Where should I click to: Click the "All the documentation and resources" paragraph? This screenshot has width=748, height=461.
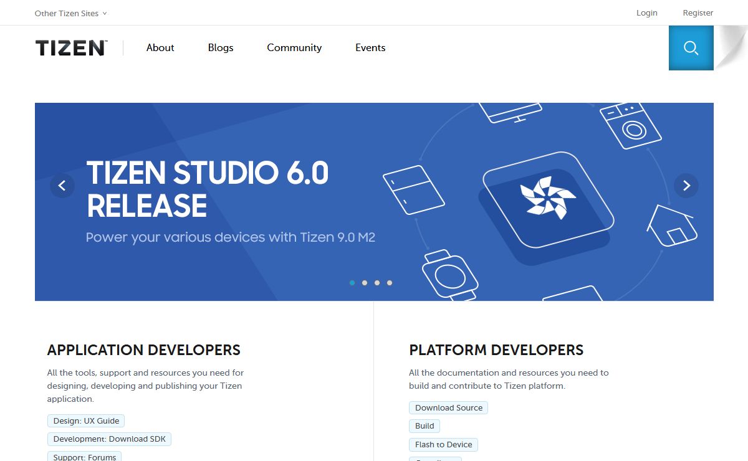pyautogui.click(x=509, y=379)
